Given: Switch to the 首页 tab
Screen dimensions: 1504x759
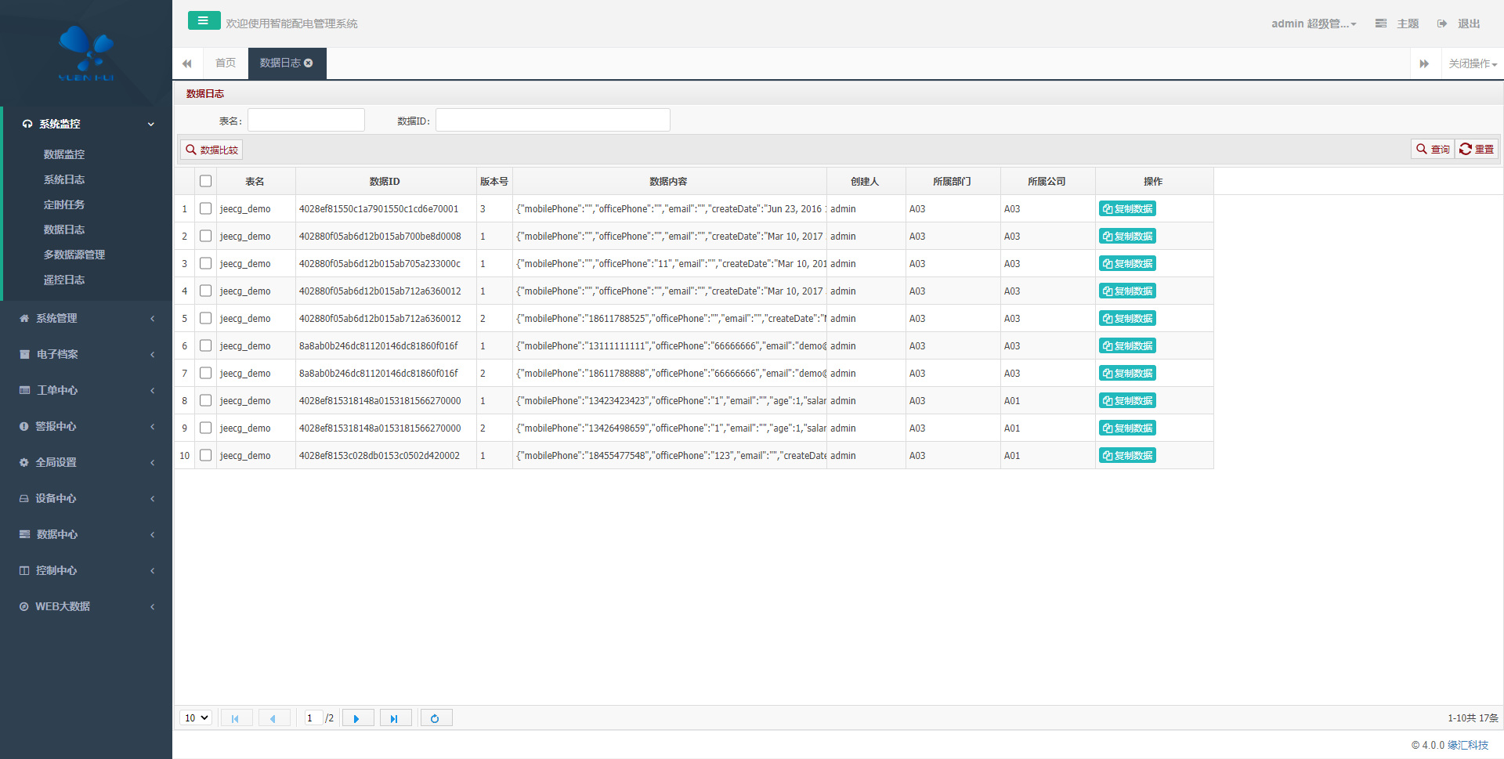Looking at the screenshot, I should click(226, 63).
